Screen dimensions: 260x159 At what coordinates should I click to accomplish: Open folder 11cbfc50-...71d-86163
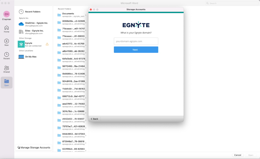(72, 90)
